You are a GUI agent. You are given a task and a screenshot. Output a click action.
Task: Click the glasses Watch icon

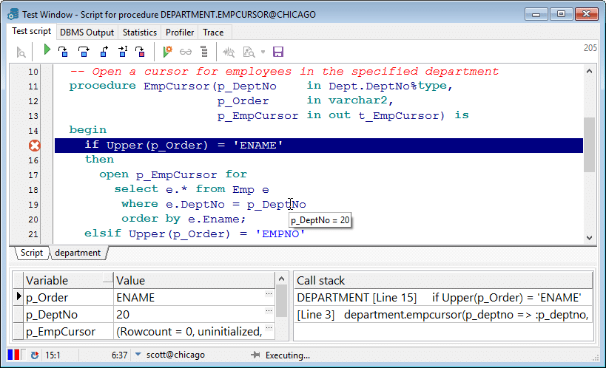[x=186, y=52]
